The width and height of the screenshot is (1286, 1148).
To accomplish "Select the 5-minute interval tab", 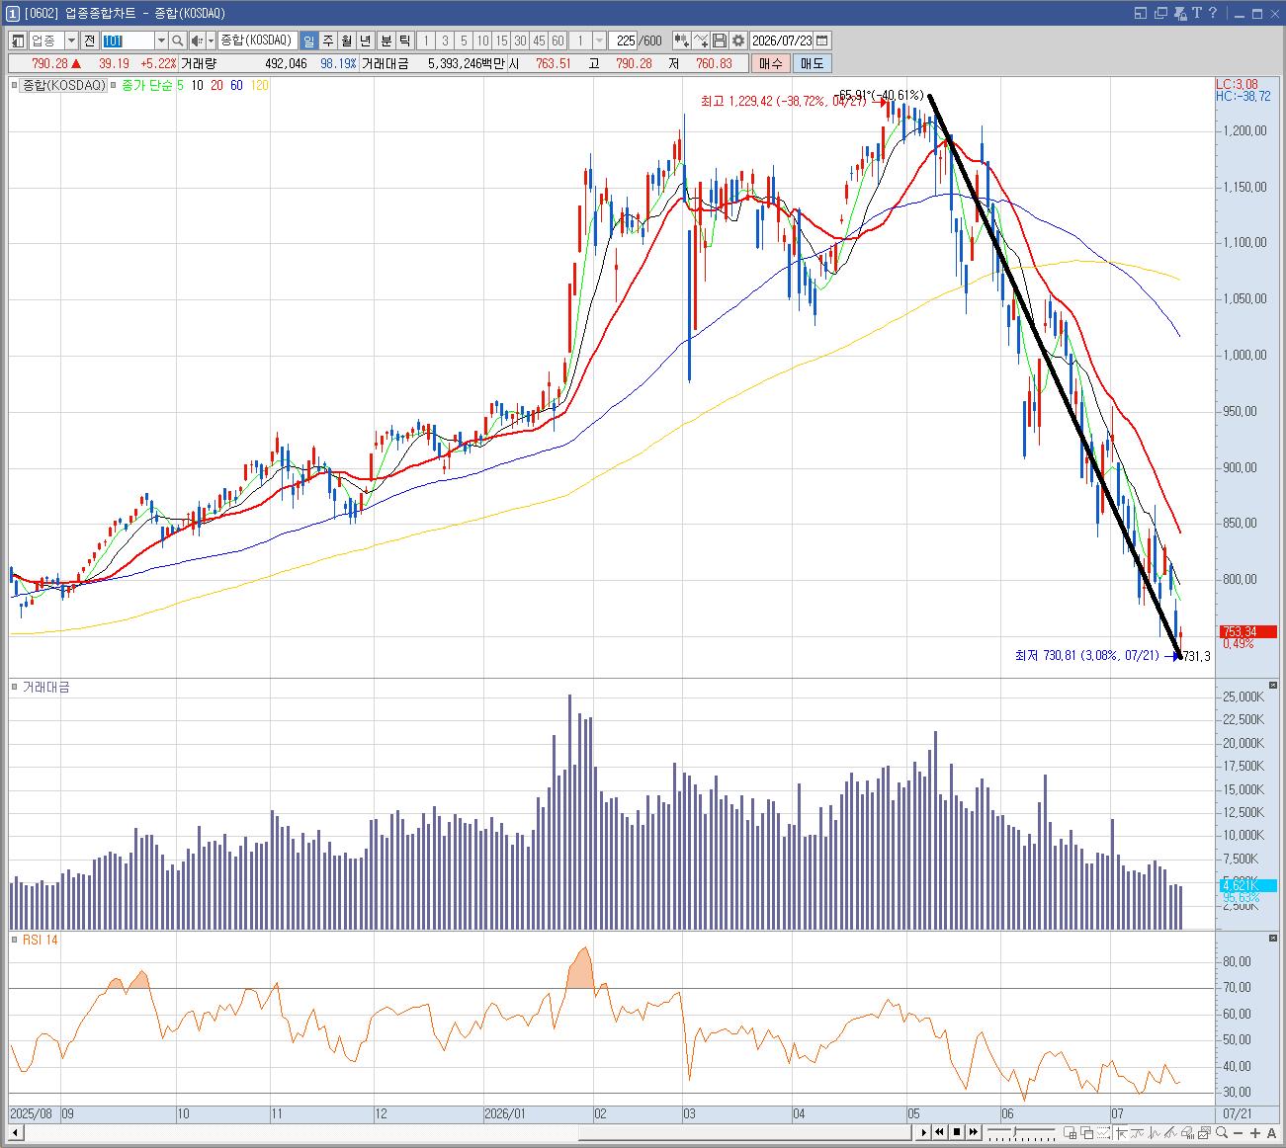I will click(464, 41).
